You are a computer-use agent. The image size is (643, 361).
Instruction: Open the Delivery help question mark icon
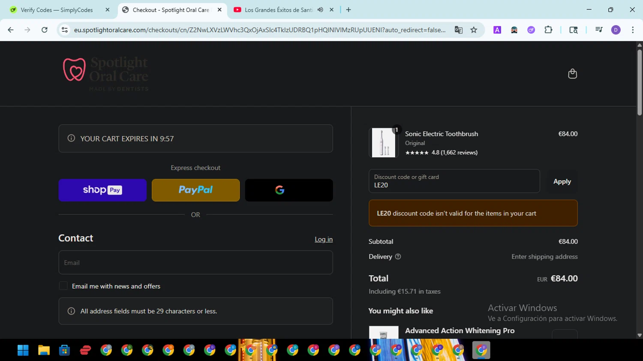(x=398, y=257)
